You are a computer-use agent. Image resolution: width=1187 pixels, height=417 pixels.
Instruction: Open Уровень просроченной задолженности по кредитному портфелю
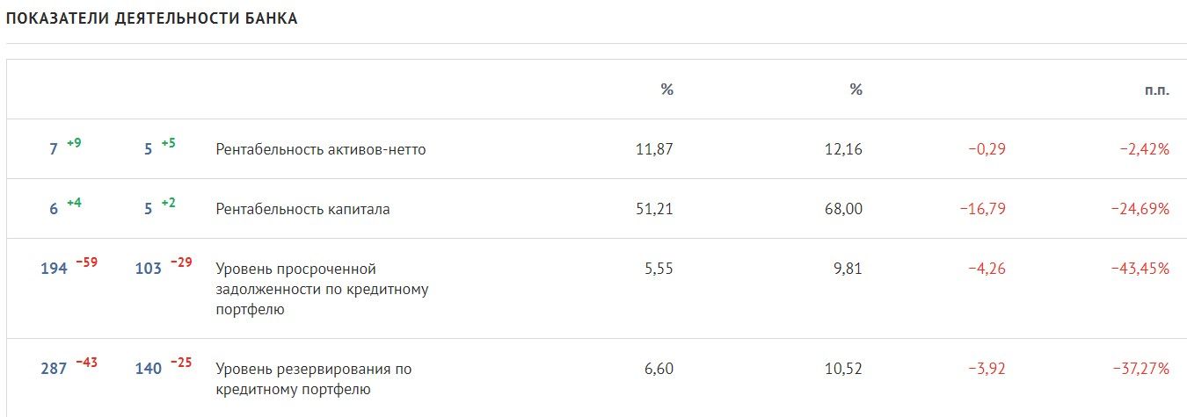[x=322, y=289]
